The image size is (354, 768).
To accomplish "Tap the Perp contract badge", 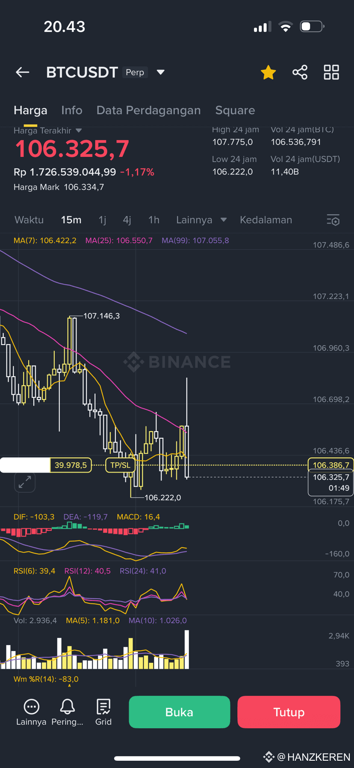I will [135, 72].
